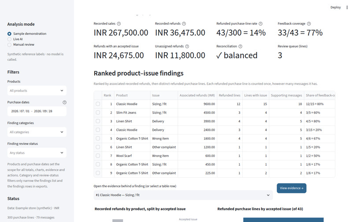This screenshot has width=355, height=222.
Task: Tick checkbox for Slim Fit Jeans row
Action: tap(98, 112)
